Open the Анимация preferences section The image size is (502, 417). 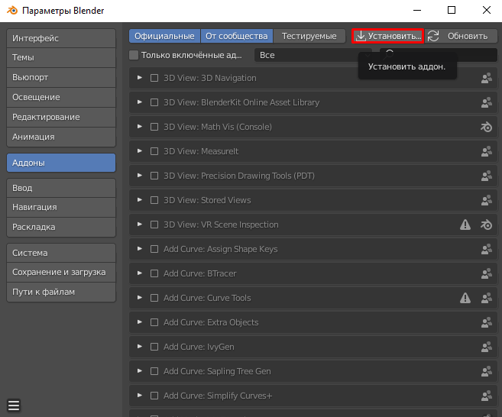pyautogui.click(x=61, y=137)
